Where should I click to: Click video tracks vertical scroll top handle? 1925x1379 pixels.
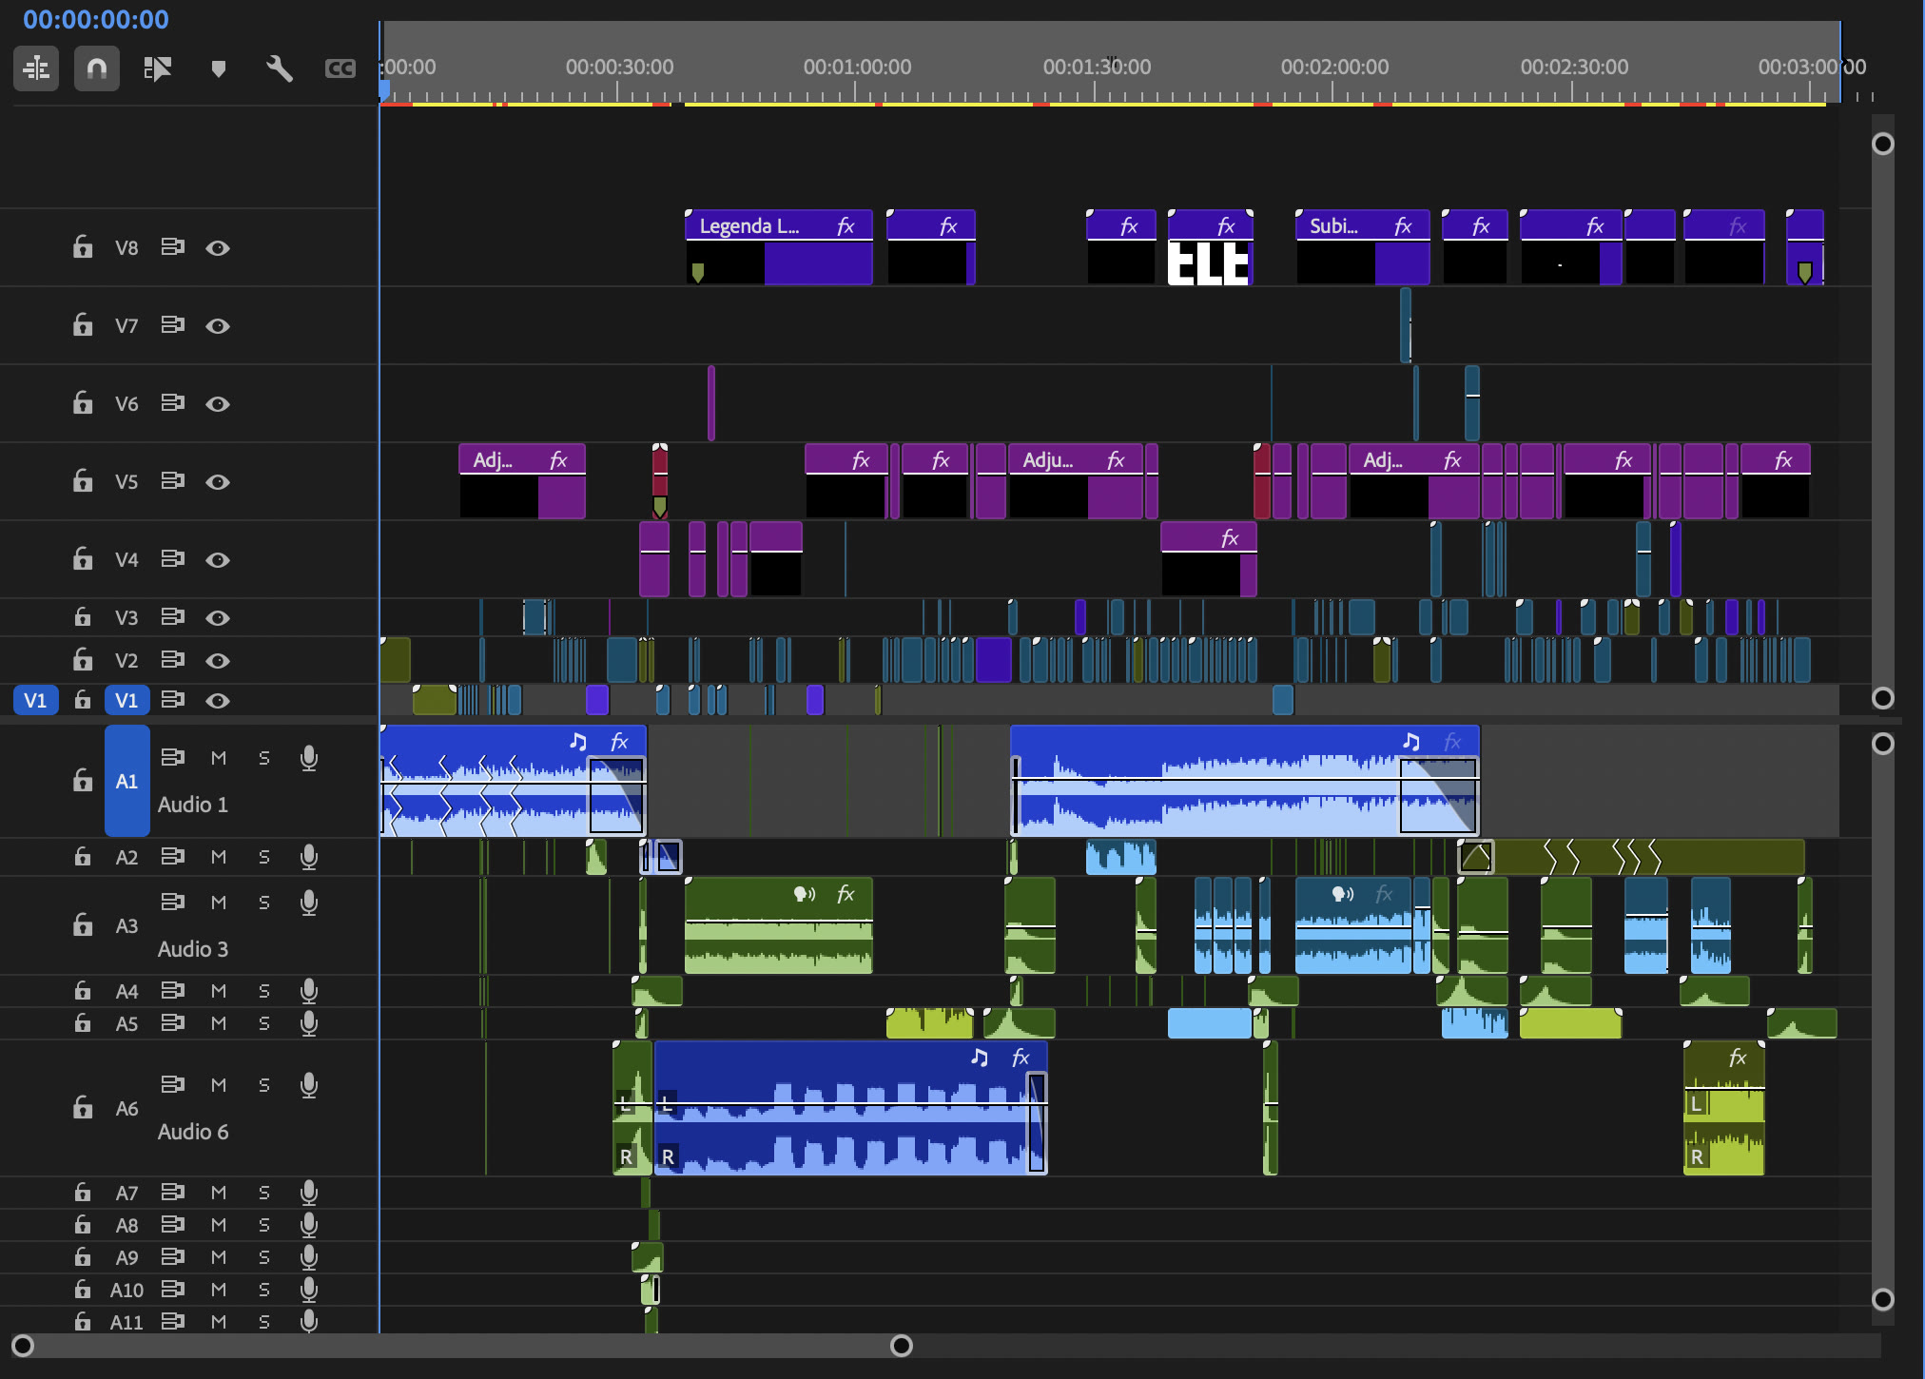pyautogui.click(x=1883, y=144)
